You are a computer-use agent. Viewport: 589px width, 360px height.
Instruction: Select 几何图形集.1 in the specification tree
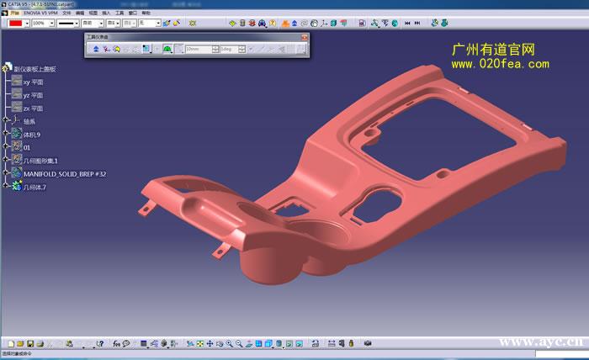(40, 161)
